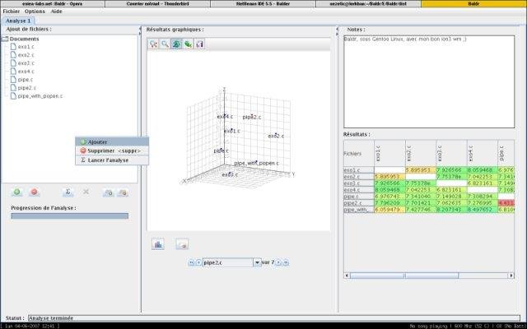527x329 pixels.
Task: Collapse the Documents tree folder
Action: (5, 39)
